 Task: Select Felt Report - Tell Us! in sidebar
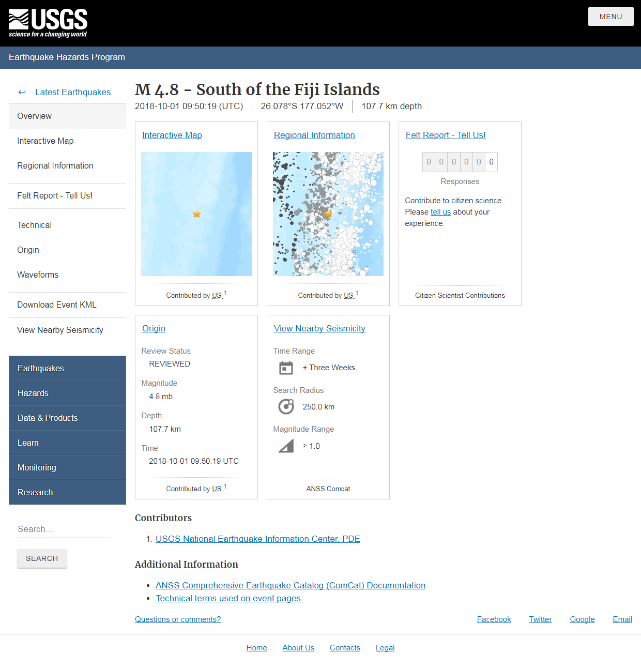pos(67,196)
